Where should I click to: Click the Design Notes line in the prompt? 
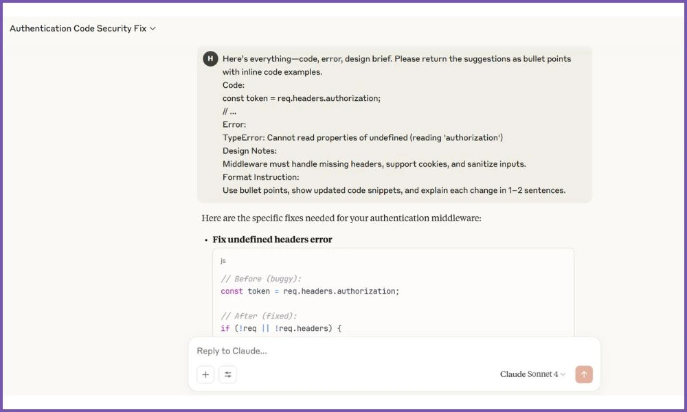click(249, 150)
